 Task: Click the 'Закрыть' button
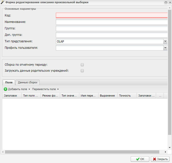pyautogui.click(x=160, y=159)
